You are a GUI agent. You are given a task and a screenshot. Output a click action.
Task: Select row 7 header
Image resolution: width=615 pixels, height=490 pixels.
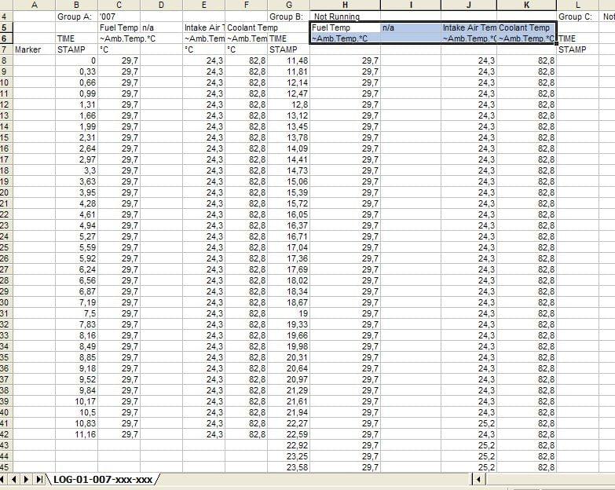6,49
